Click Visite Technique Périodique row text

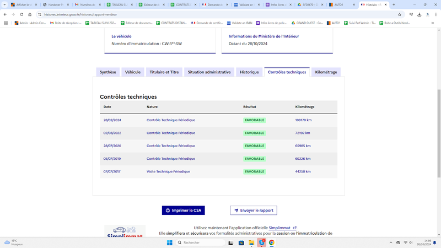tap(168, 171)
